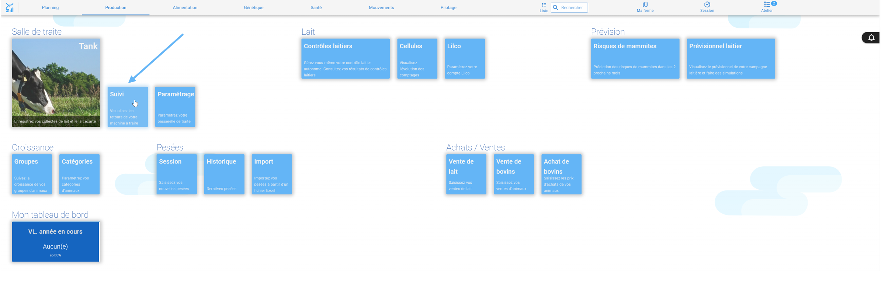881x283 pixels.
Task: Open the Historique tile
Action: [224, 174]
